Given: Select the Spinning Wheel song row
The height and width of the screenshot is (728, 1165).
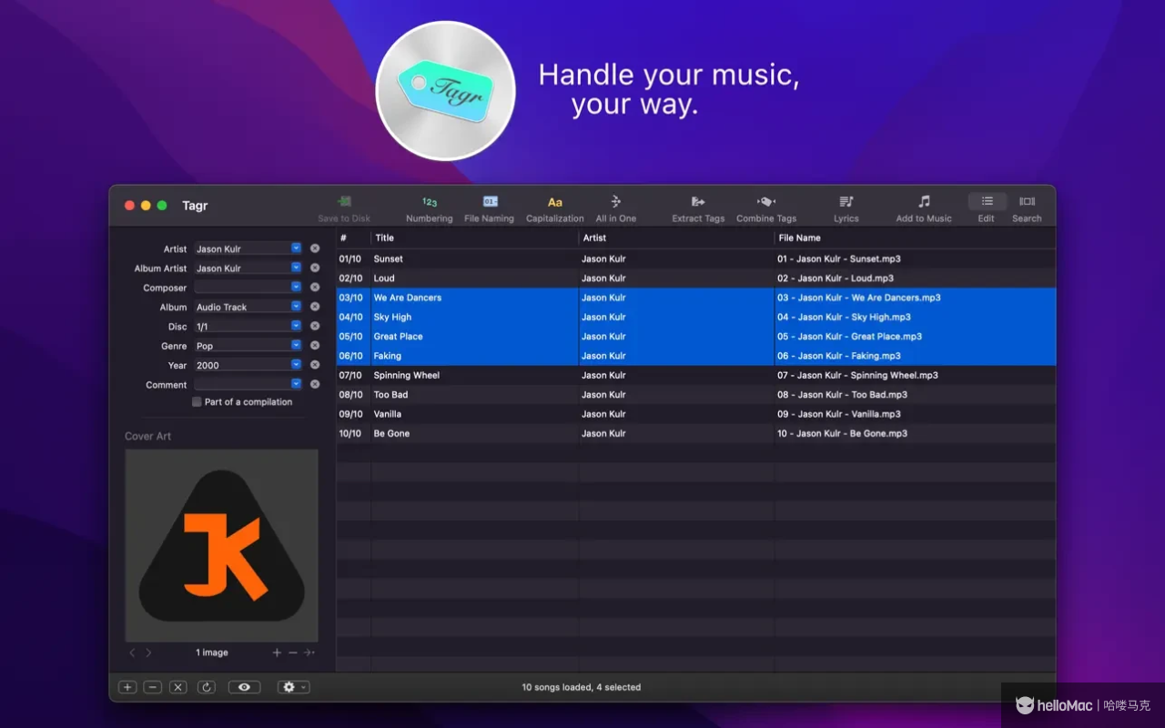Looking at the screenshot, I should [x=695, y=375].
